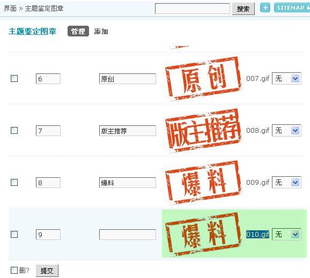The height and width of the screenshot is (278, 310).
Task: Click the 爆料 stamp for 009.gif
Action: pyautogui.click(x=203, y=182)
